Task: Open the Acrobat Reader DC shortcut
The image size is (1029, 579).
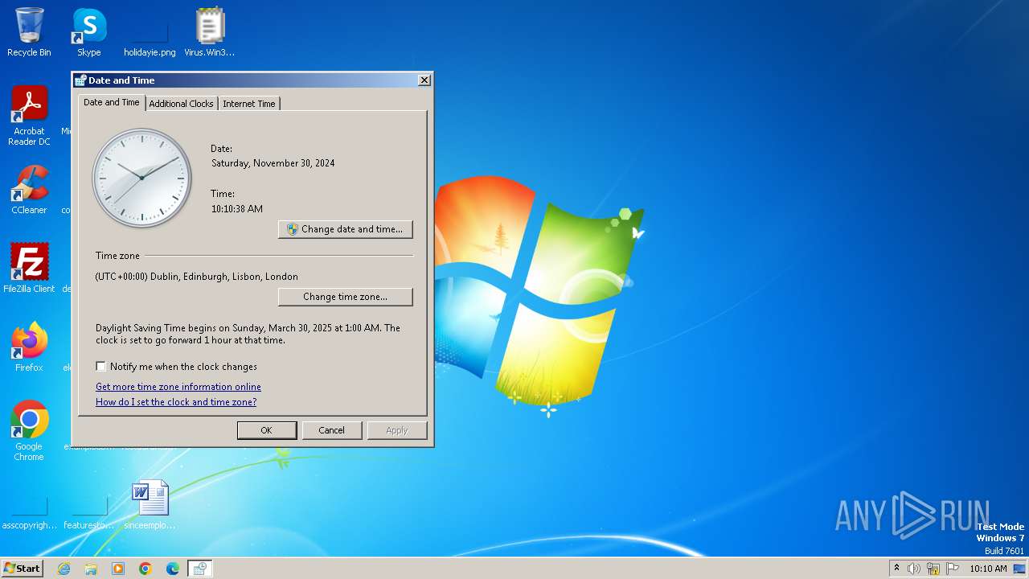Action: 29,115
